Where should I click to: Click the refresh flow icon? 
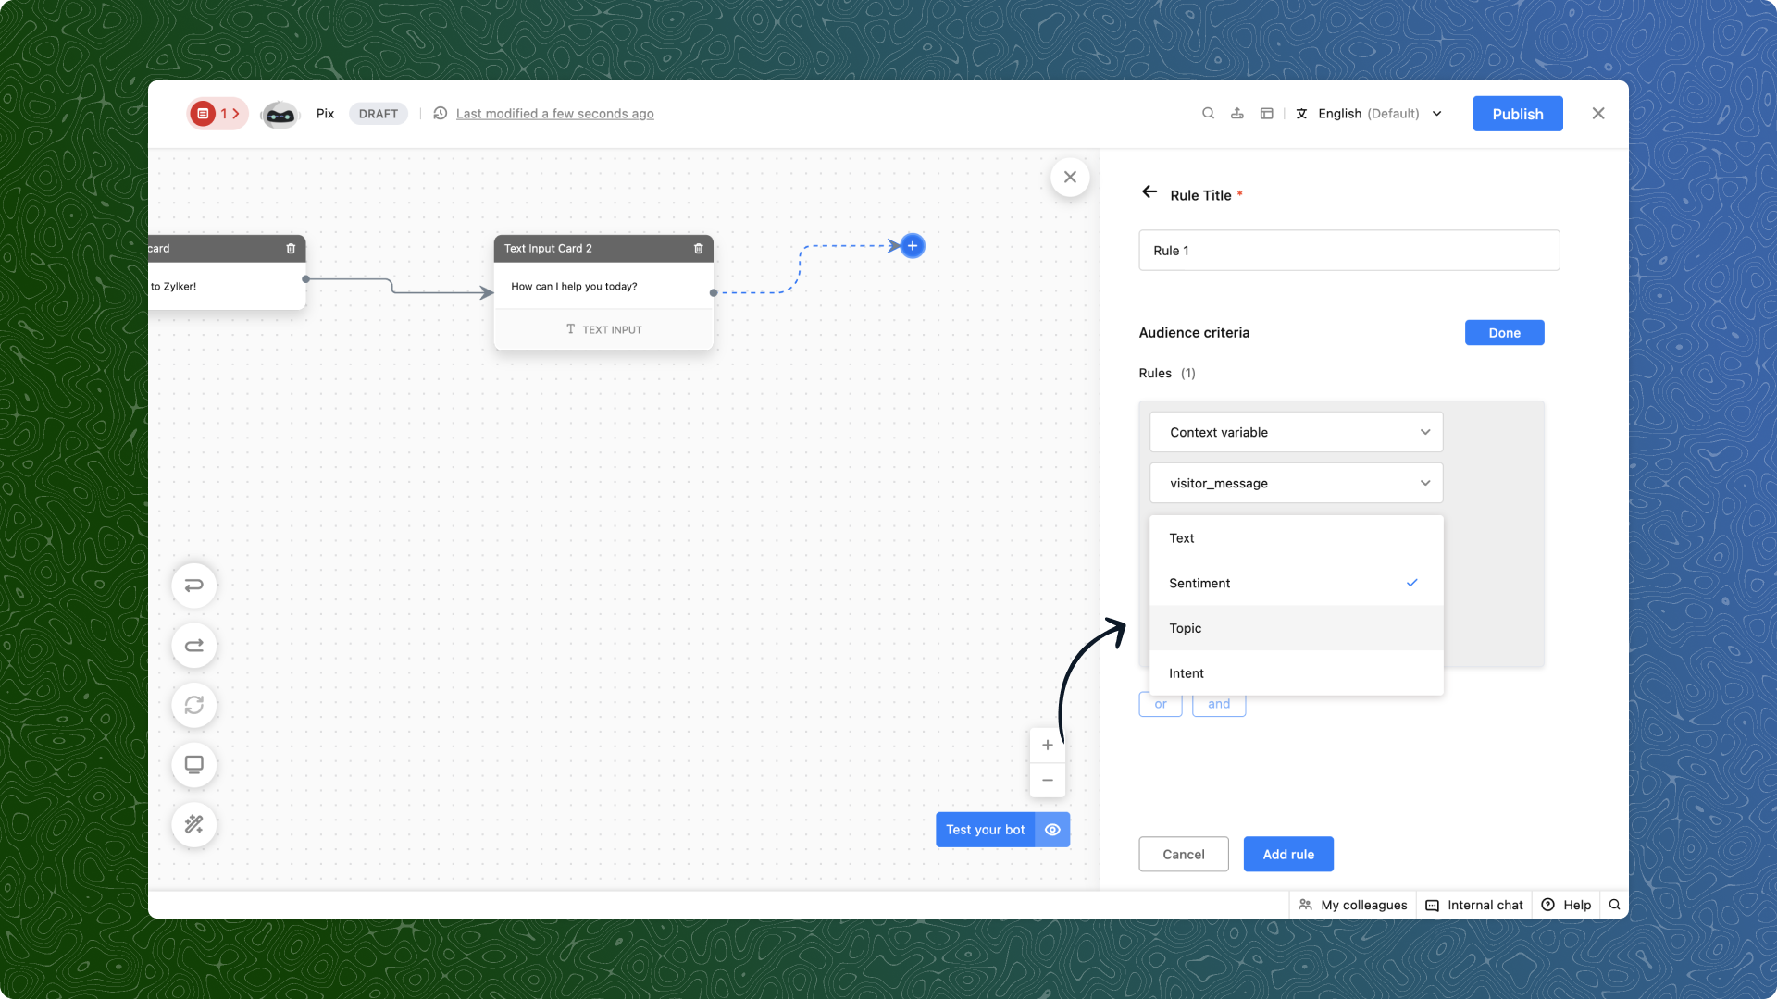click(194, 705)
